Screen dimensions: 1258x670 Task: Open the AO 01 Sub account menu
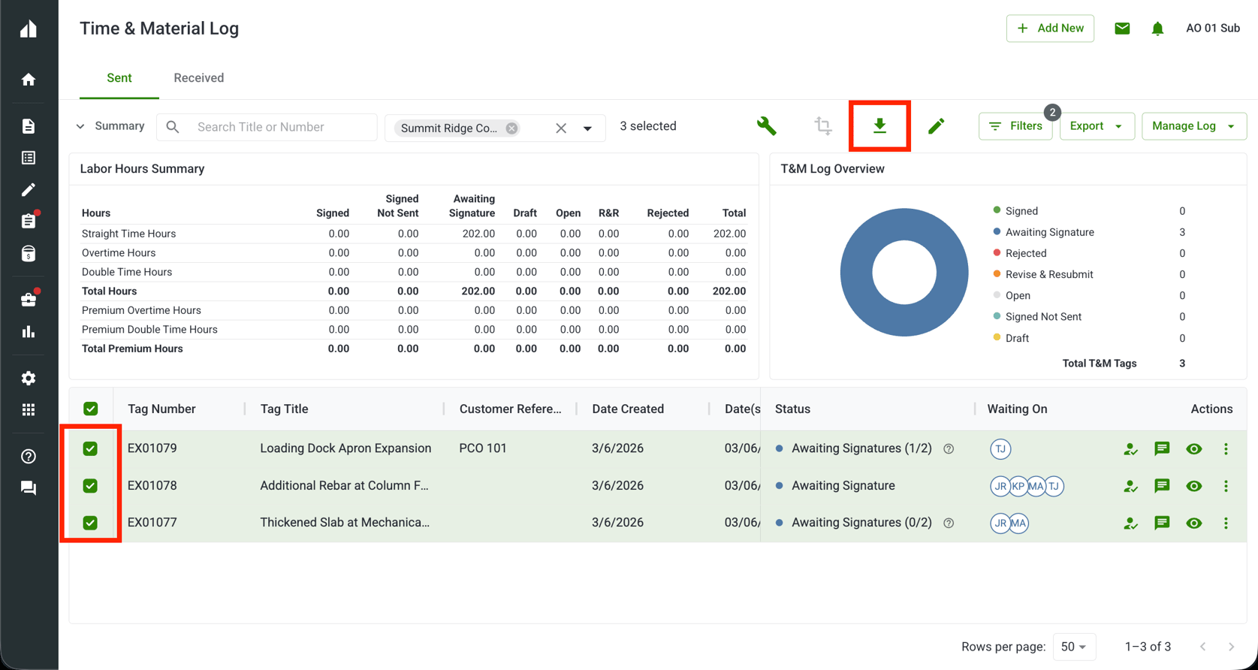(x=1212, y=29)
